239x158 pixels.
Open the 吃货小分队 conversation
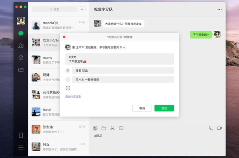[44, 42]
